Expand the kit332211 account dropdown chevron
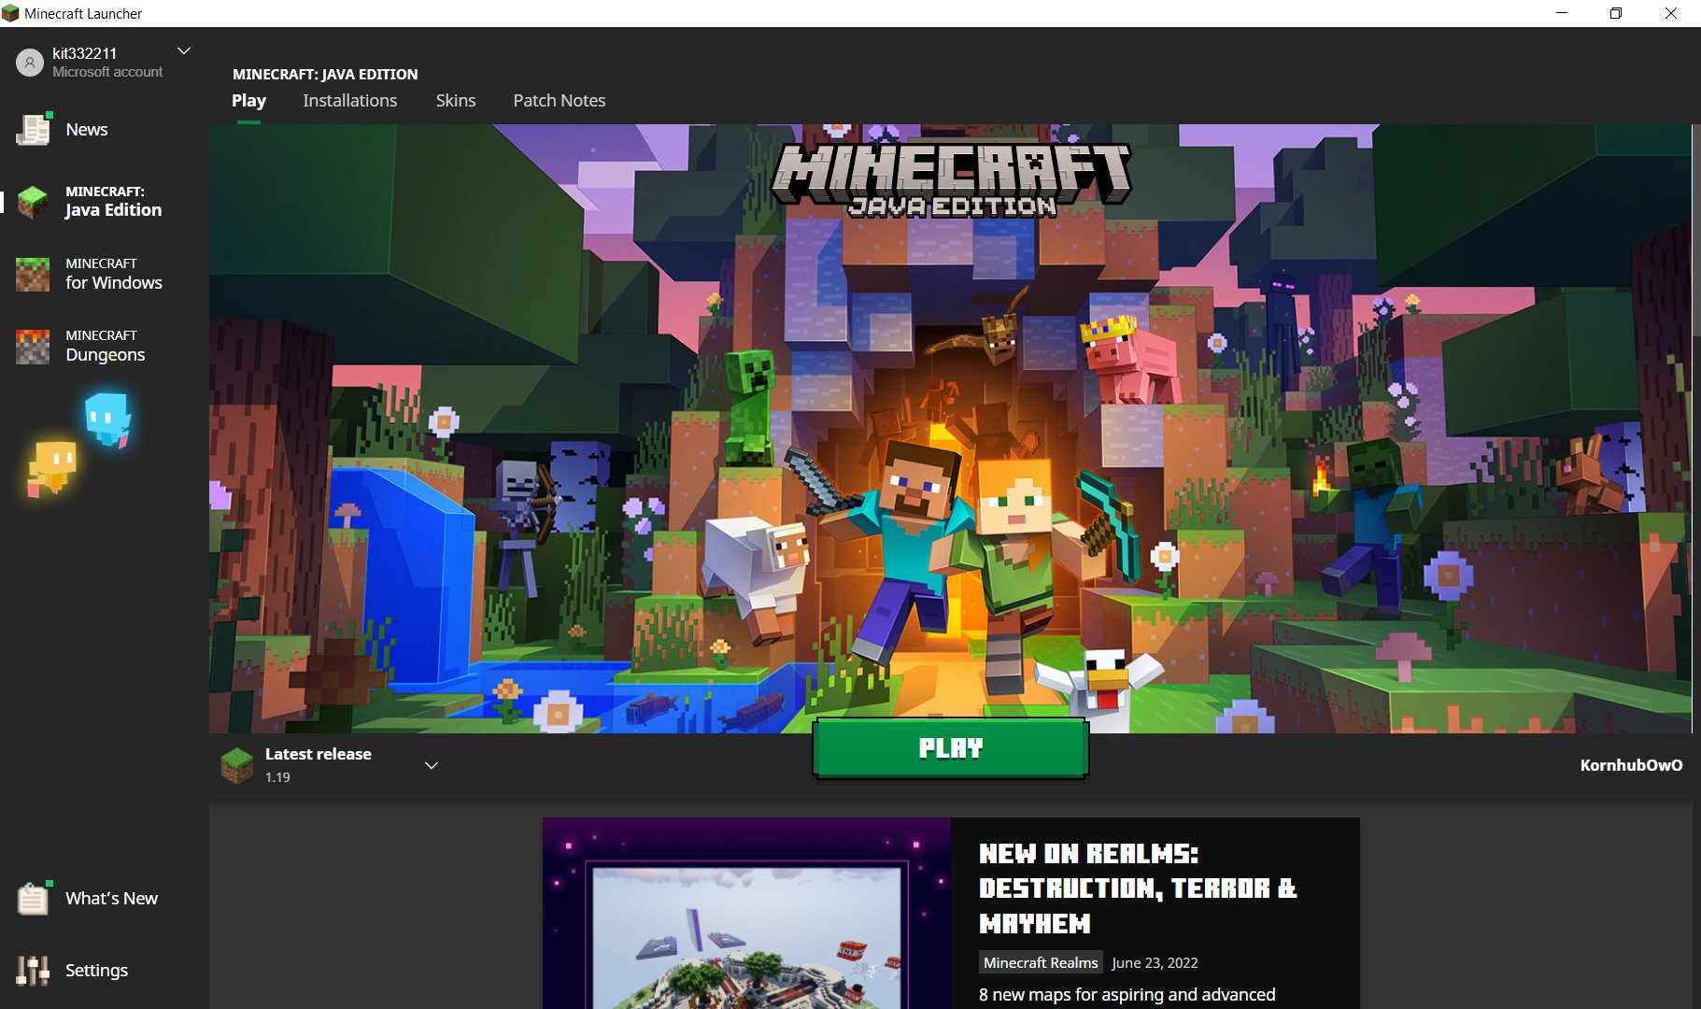1701x1009 pixels. pyautogui.click(x=184, y=51)
